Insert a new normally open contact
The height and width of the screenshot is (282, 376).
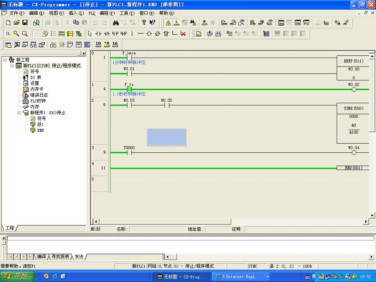98,34
